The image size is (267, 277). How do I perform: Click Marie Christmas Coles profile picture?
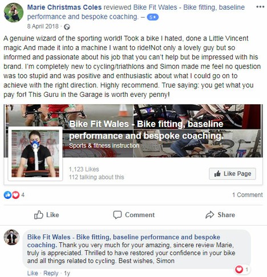coord(14,13)
